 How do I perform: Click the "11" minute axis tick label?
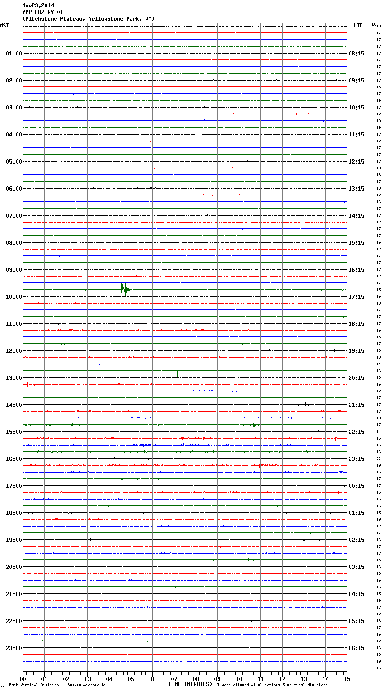point(260,679)
